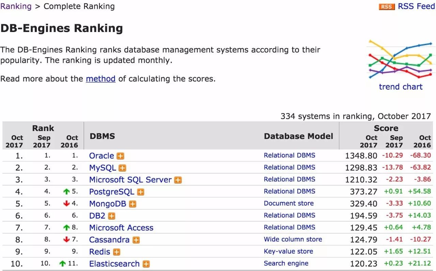Click Relational DBMS link in PostgreSQL row
Screen dimensions: 436x271
click(290, 191)
